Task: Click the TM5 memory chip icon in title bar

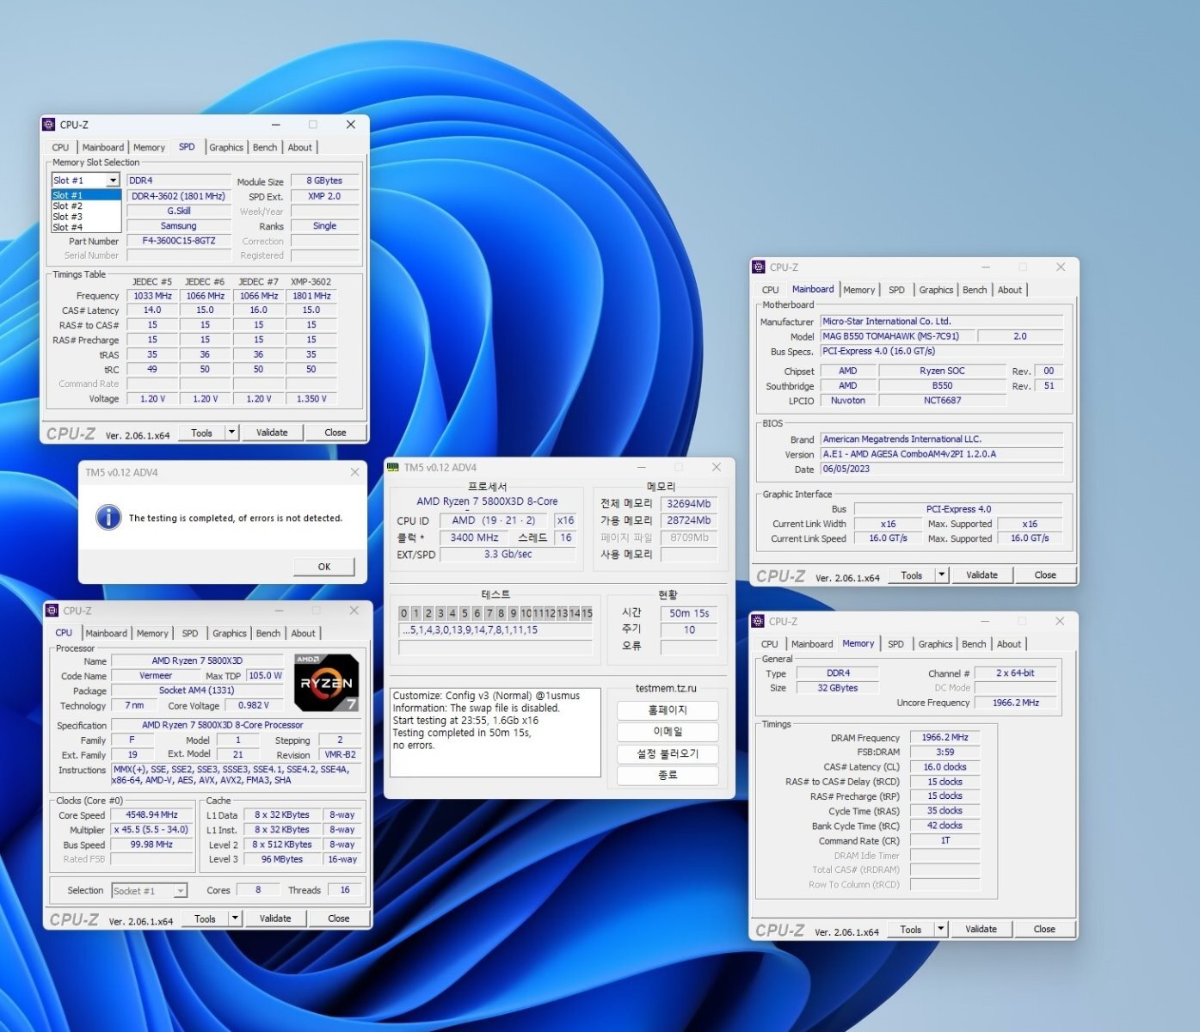Action: point(393,467)
